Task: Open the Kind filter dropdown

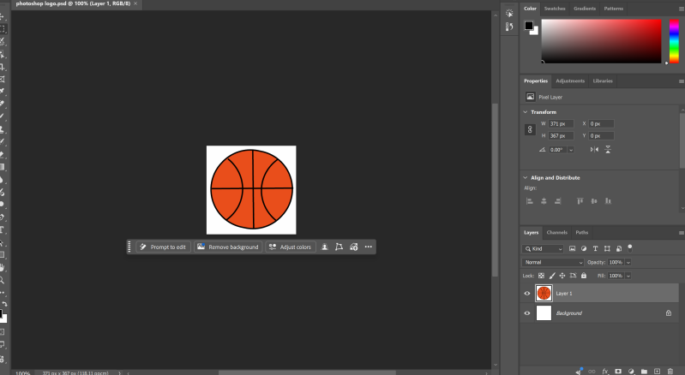Action: point(543,248)
